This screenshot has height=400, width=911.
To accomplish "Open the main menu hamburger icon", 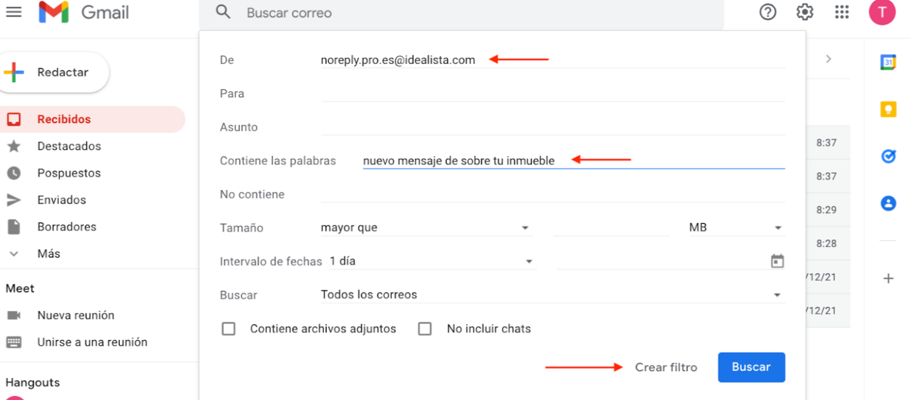I will (x=14, y=12).
